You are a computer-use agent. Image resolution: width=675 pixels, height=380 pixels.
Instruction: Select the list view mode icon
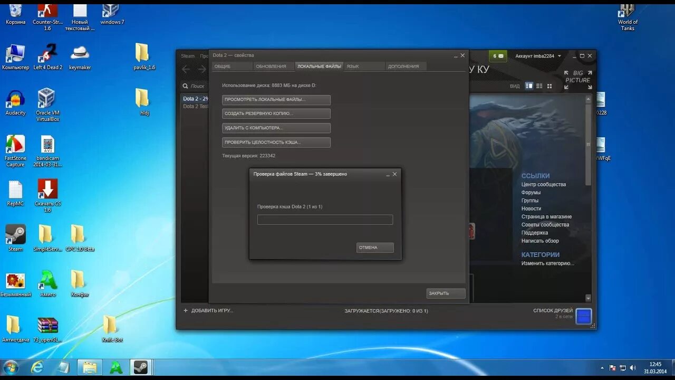539,86
